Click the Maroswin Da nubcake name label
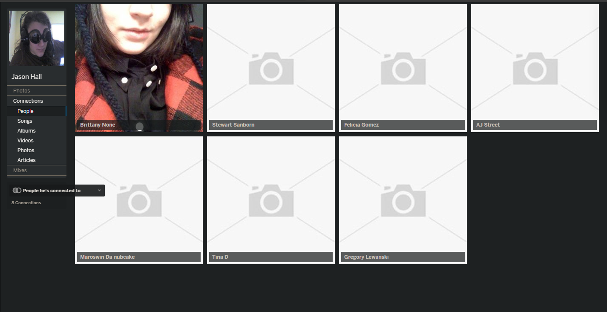The image size is (607, 312). pyautogui.click(x=107, y=257)
